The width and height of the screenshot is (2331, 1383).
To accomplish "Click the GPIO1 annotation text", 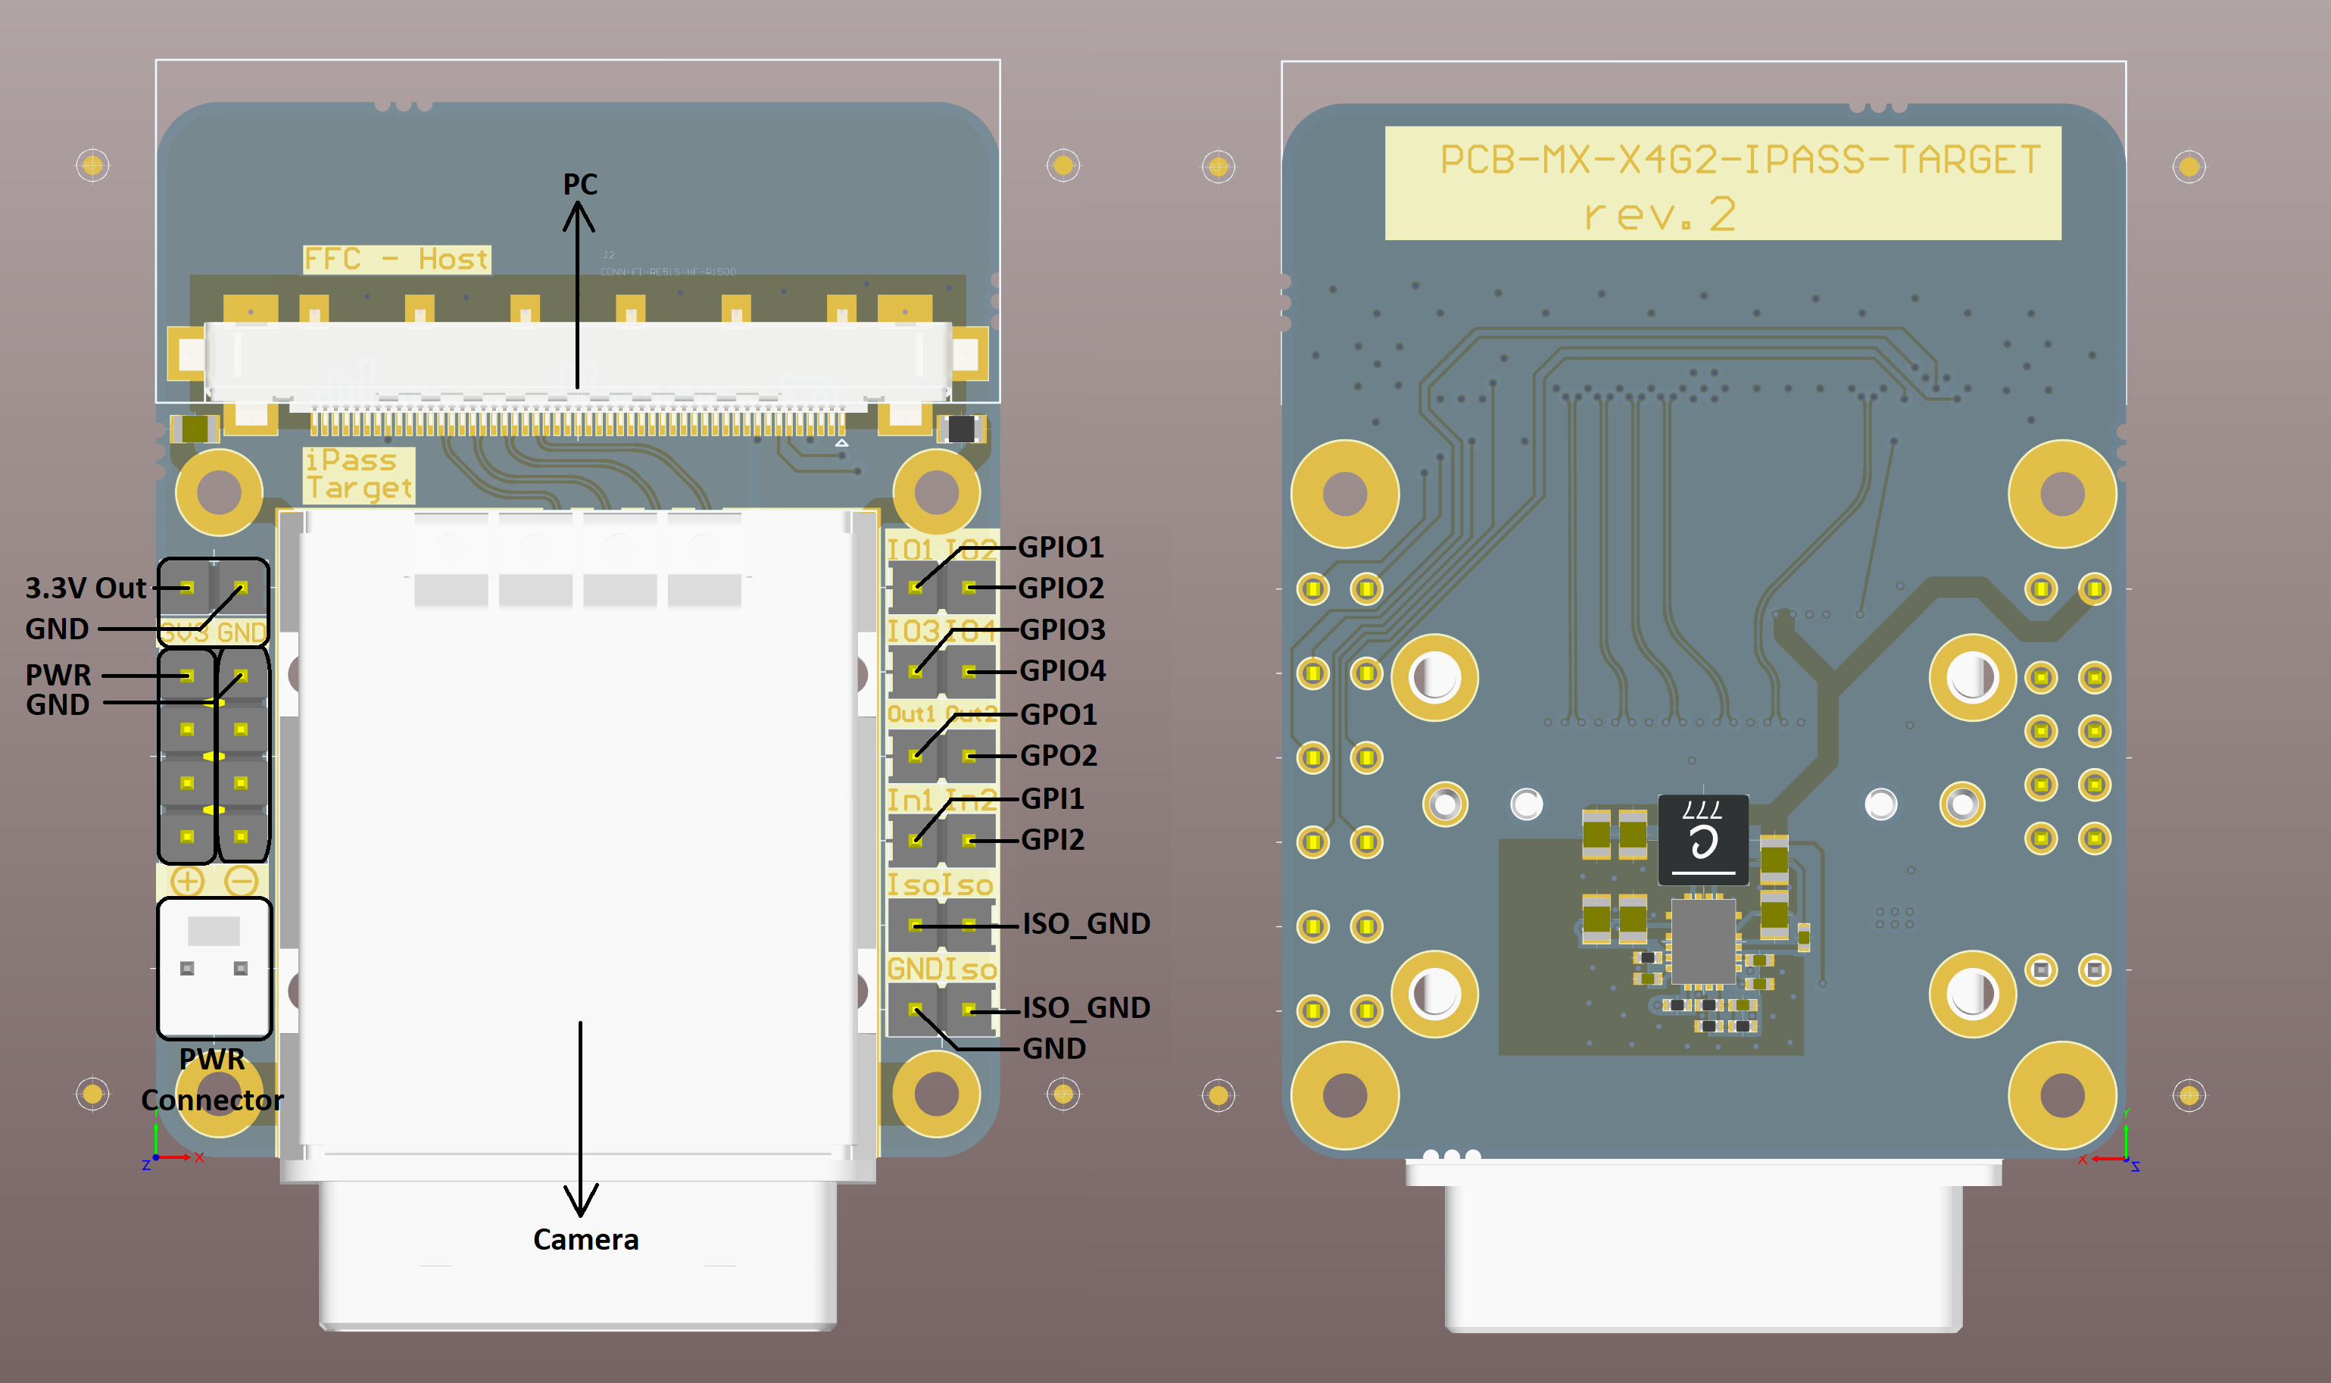I will (x=1060, y=547).
